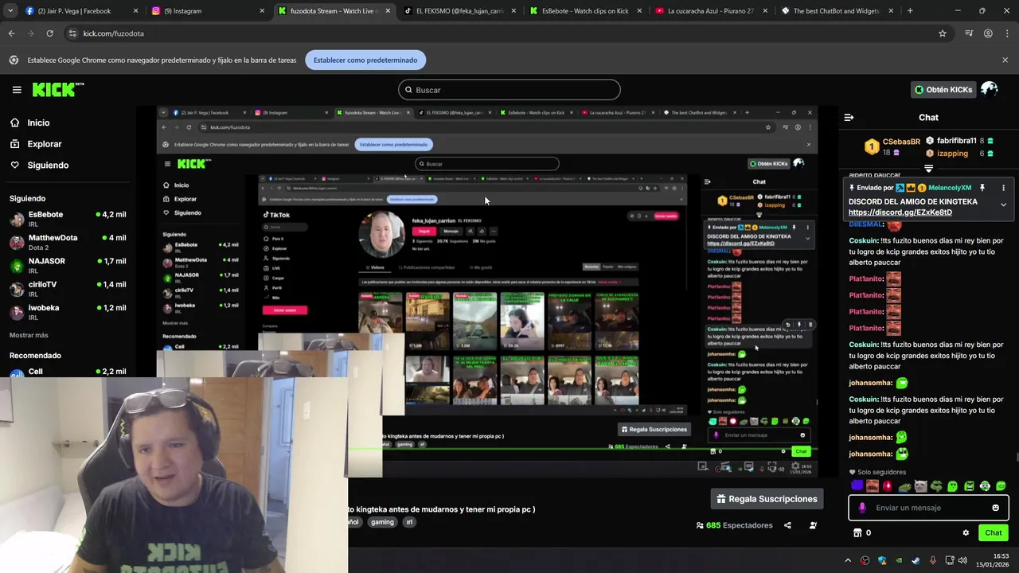
Task: Open iwobeka channel in sidebar
Action: 68,311
